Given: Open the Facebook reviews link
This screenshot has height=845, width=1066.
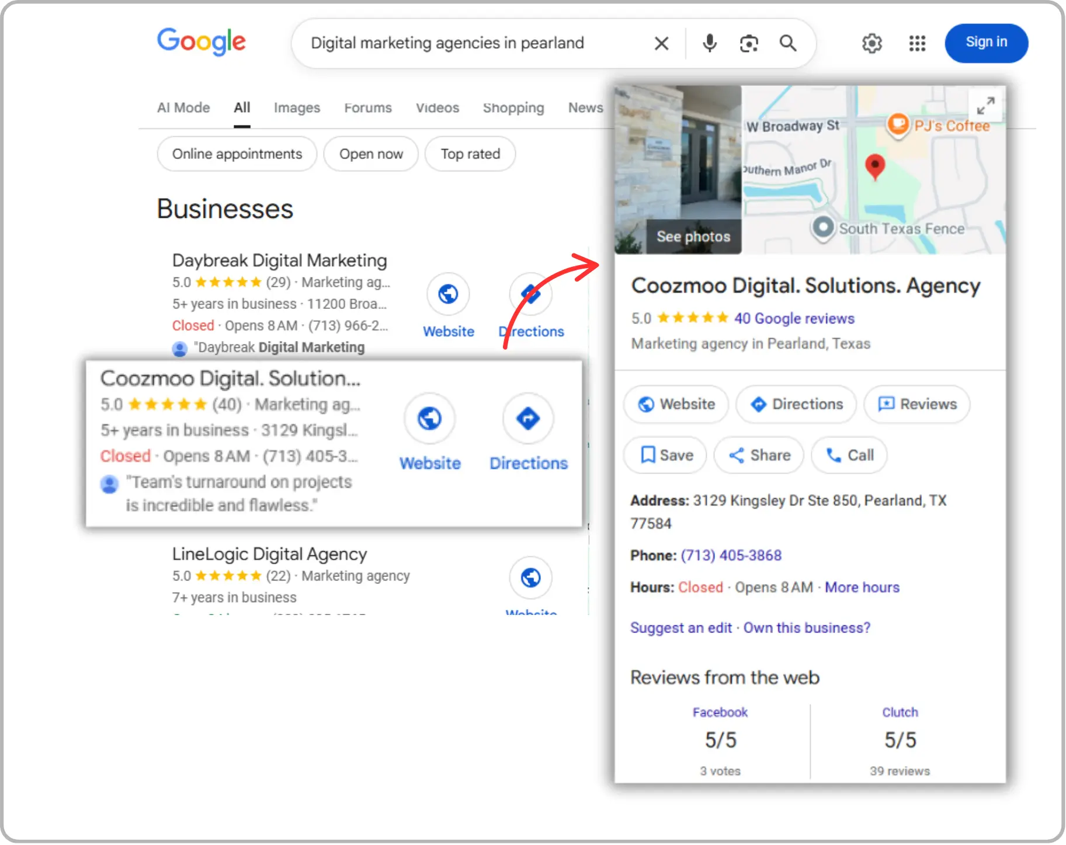Looking at the screenshot, I should (x=720, y=712).
